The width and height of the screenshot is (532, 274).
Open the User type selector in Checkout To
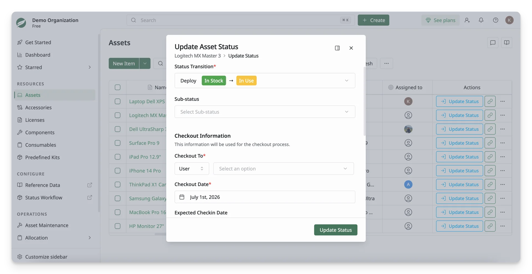[x=192, y=168]
